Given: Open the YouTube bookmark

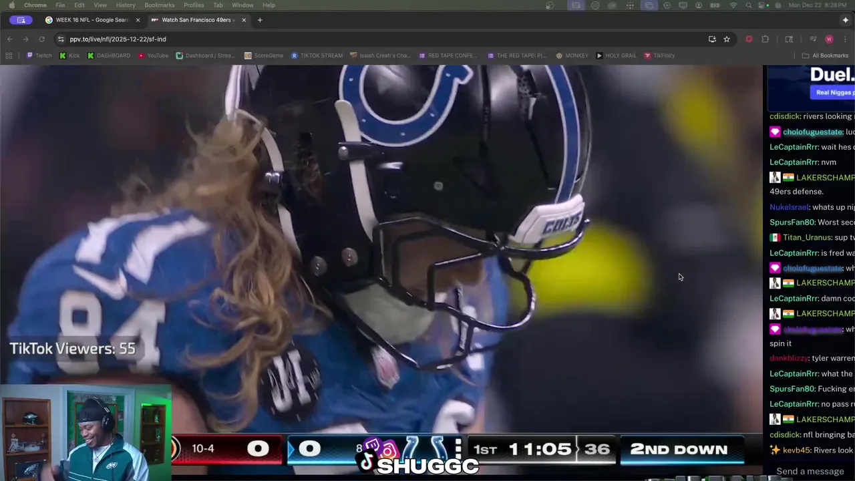Looking at the screenshot, I should (x=153, y=55).
